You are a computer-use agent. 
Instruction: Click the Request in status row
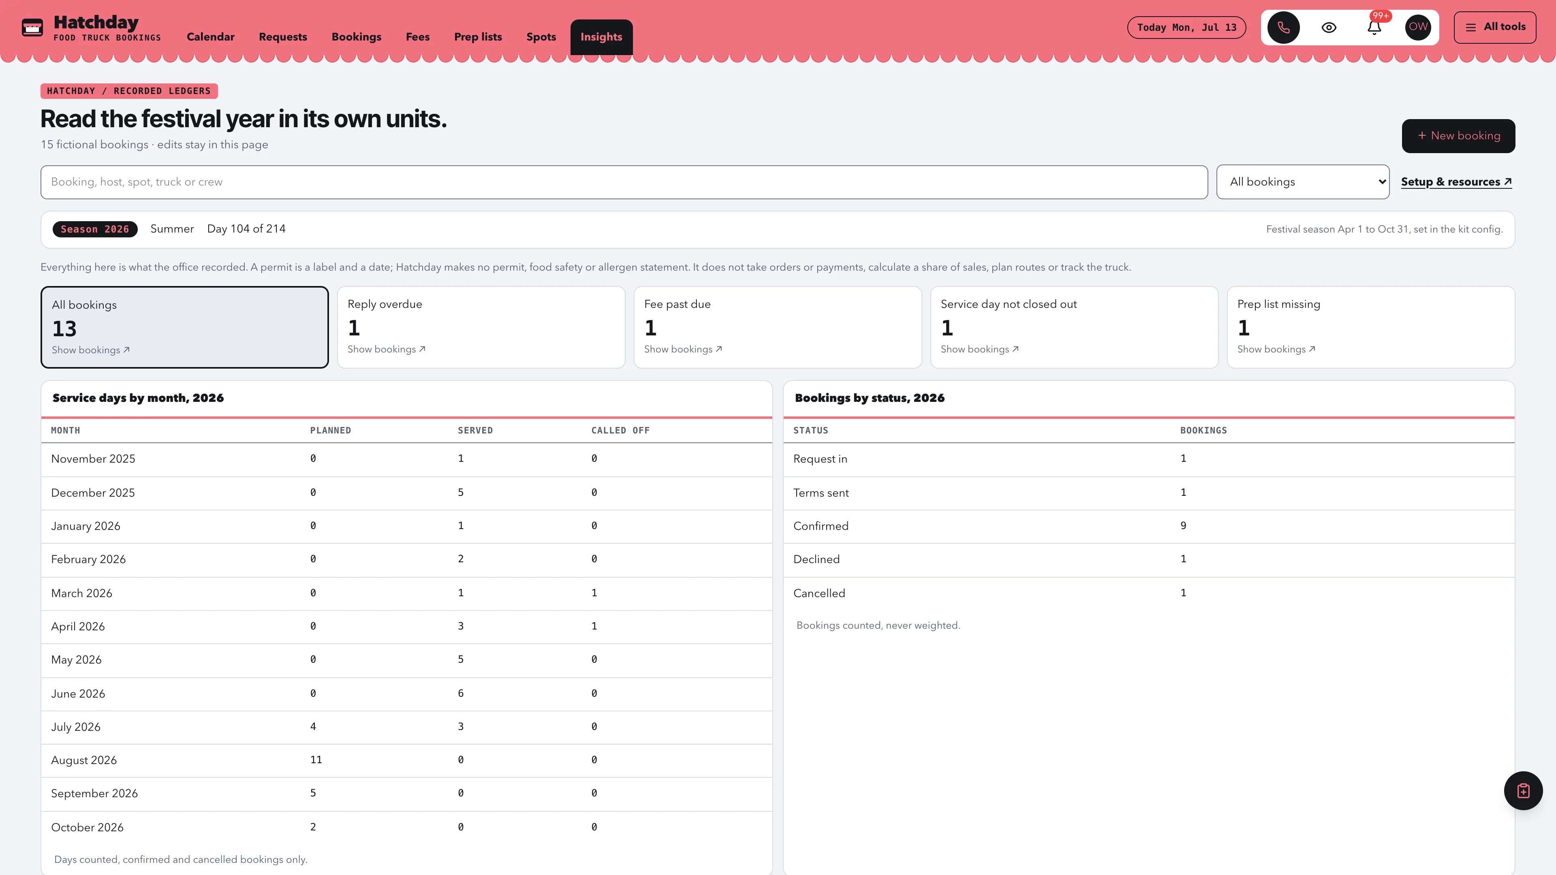point(1149,459)
